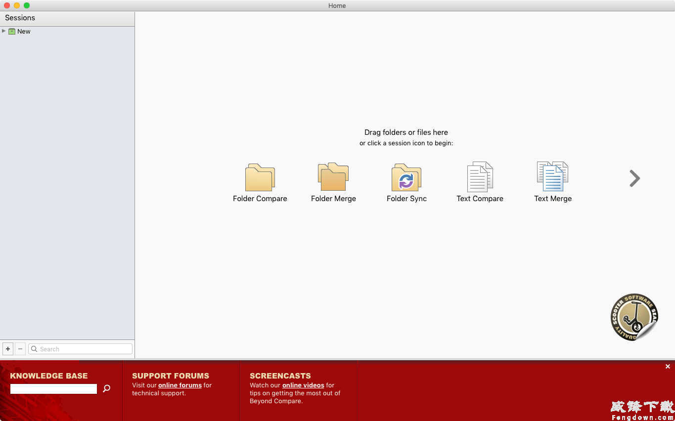The height and width of the screenshot is (421, 675).
Task: Click the Text Merge session icon
Action: [x=552, y=178]
